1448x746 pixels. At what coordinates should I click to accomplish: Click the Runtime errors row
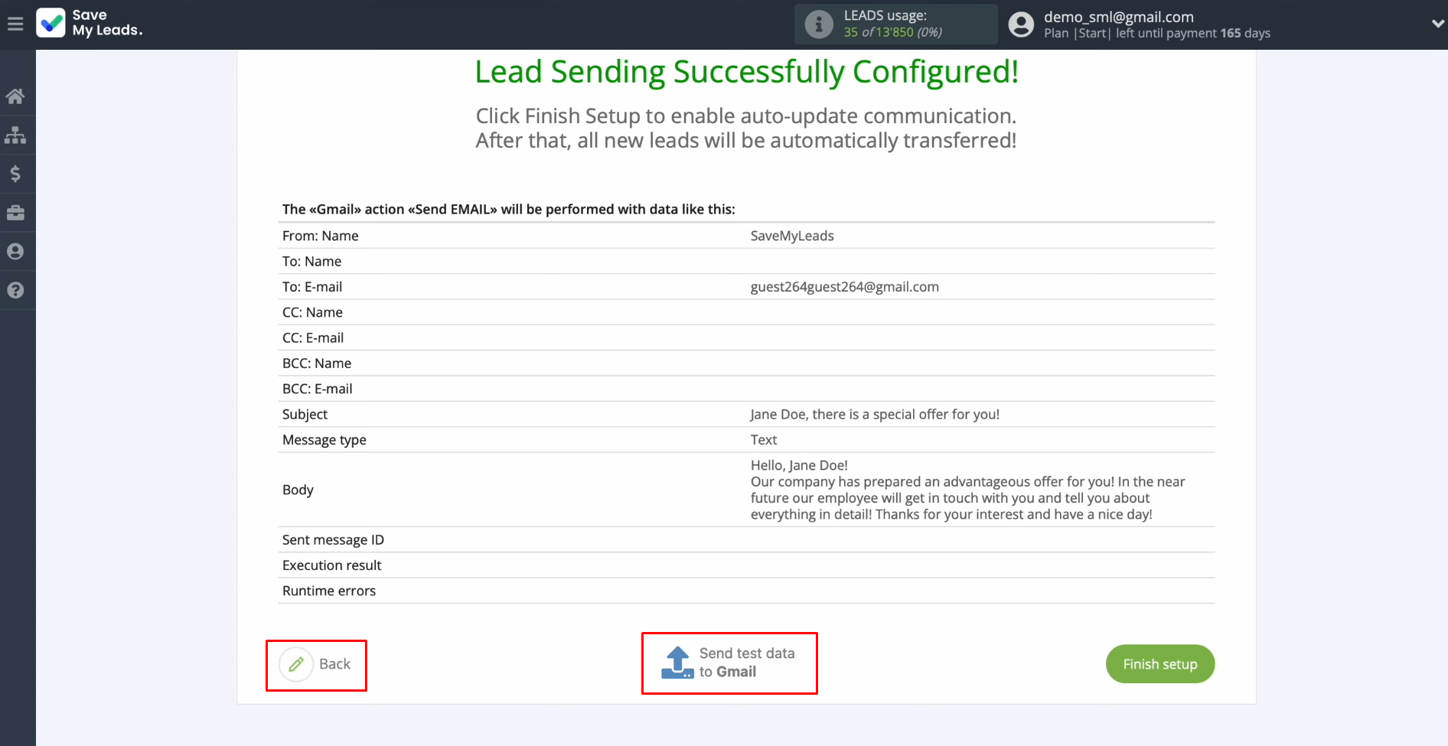point(746,591)
